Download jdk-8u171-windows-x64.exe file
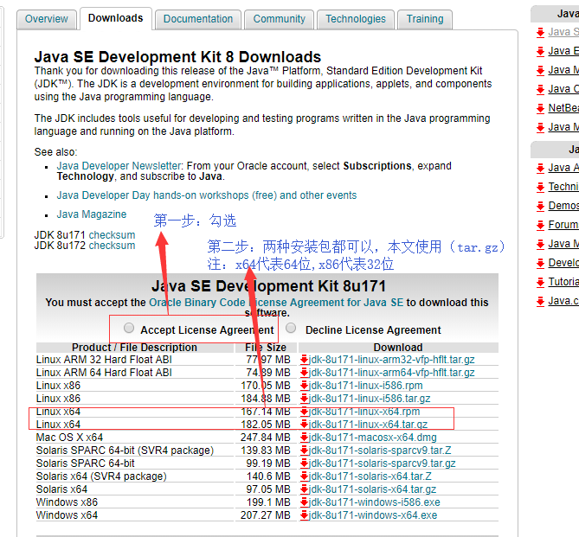 373,515
